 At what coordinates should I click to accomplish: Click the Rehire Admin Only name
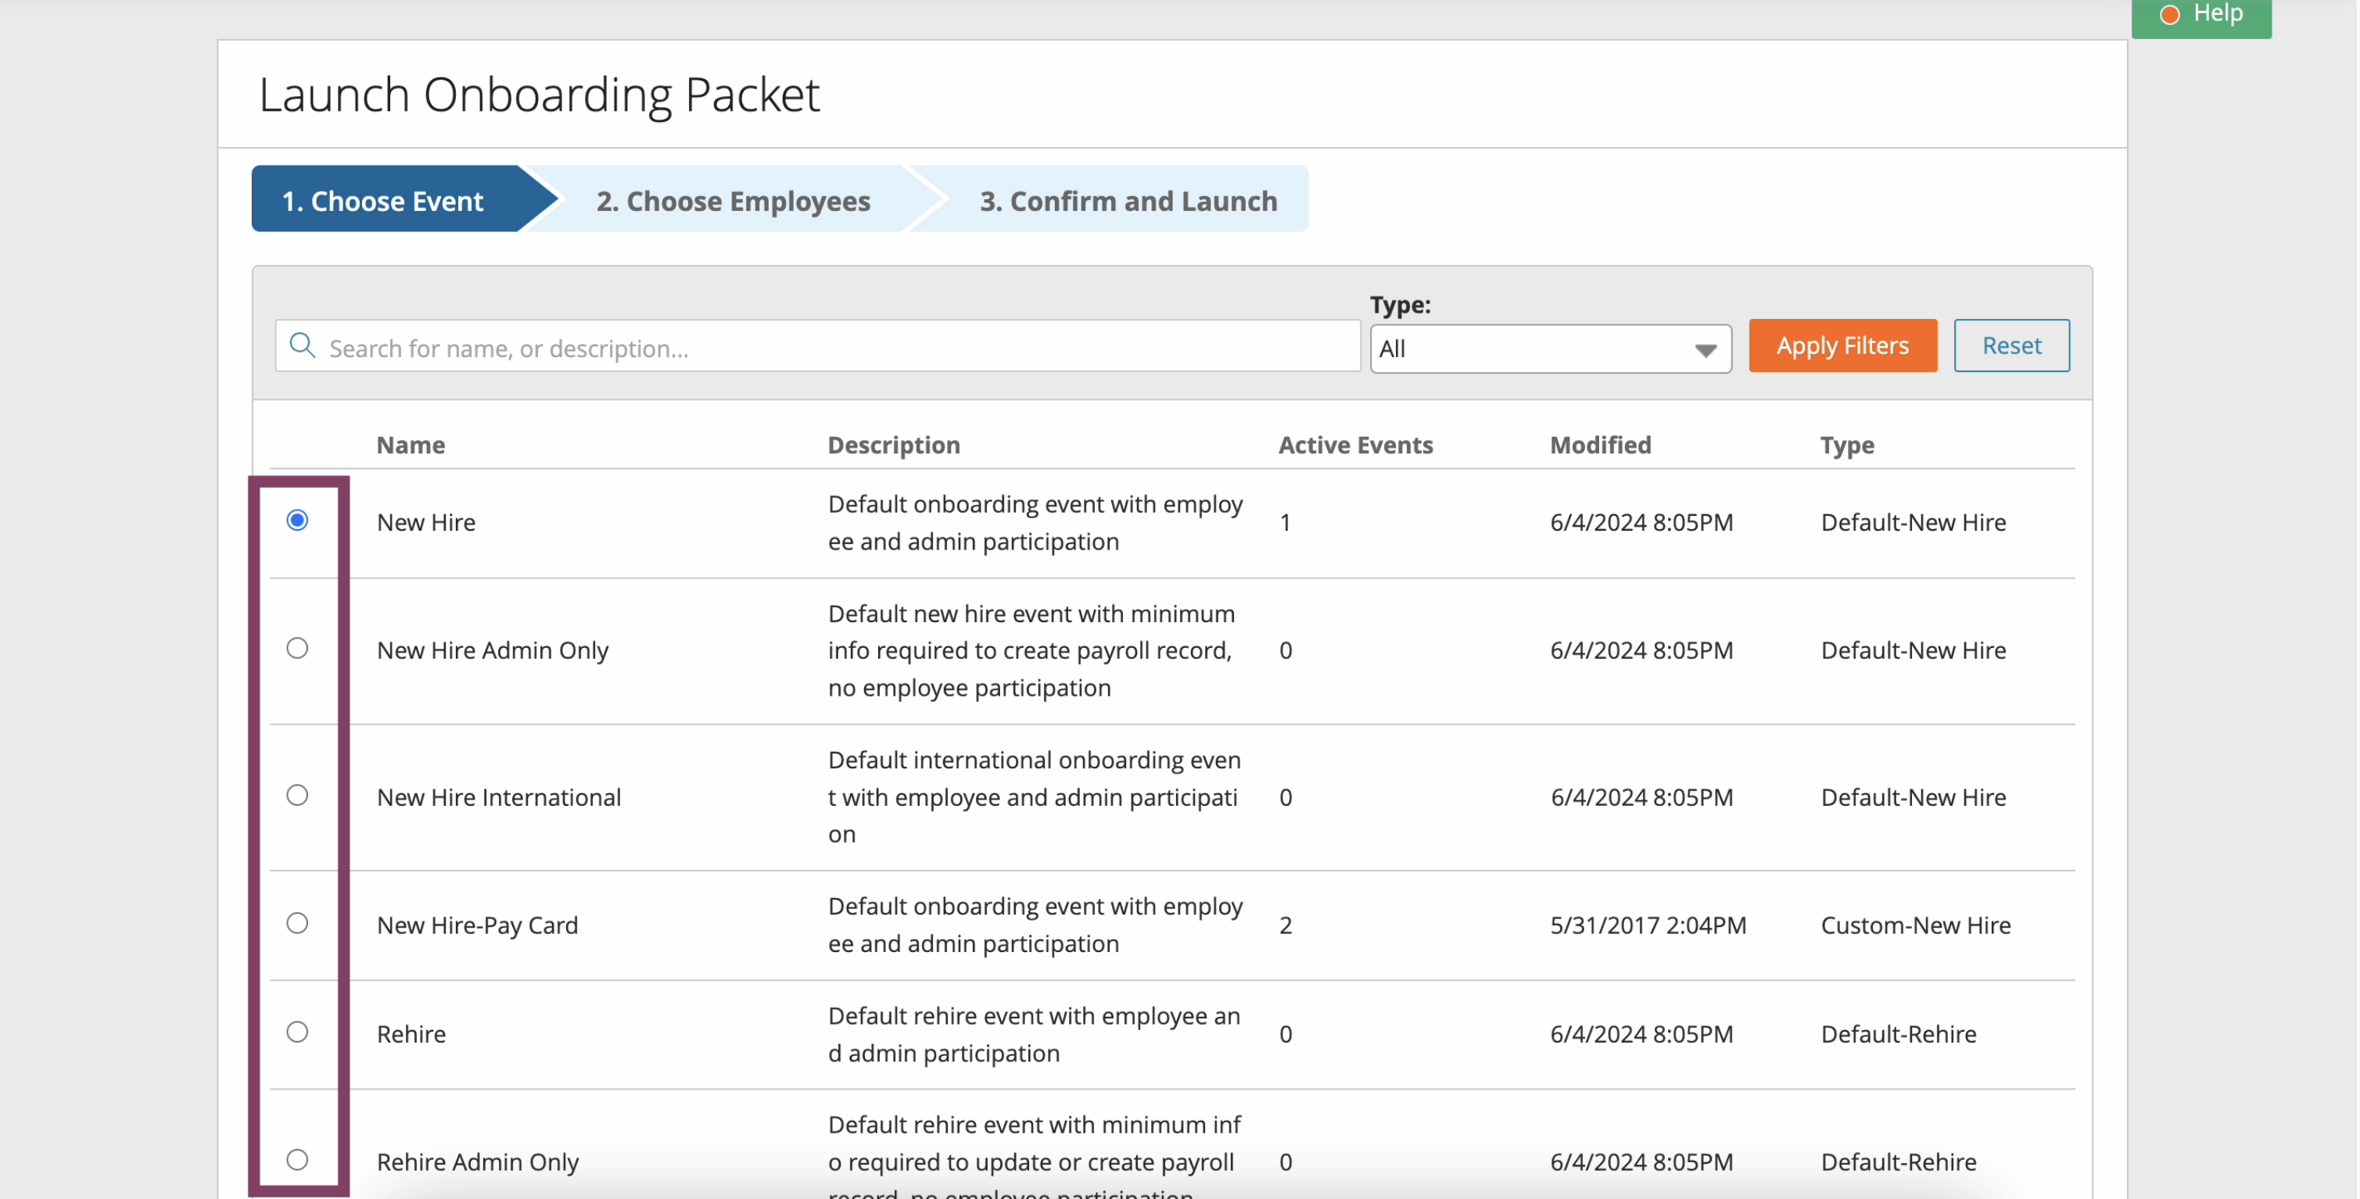tap(477, 1162)
